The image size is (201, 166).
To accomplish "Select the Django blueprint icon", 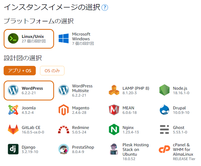I will point(13,149).
